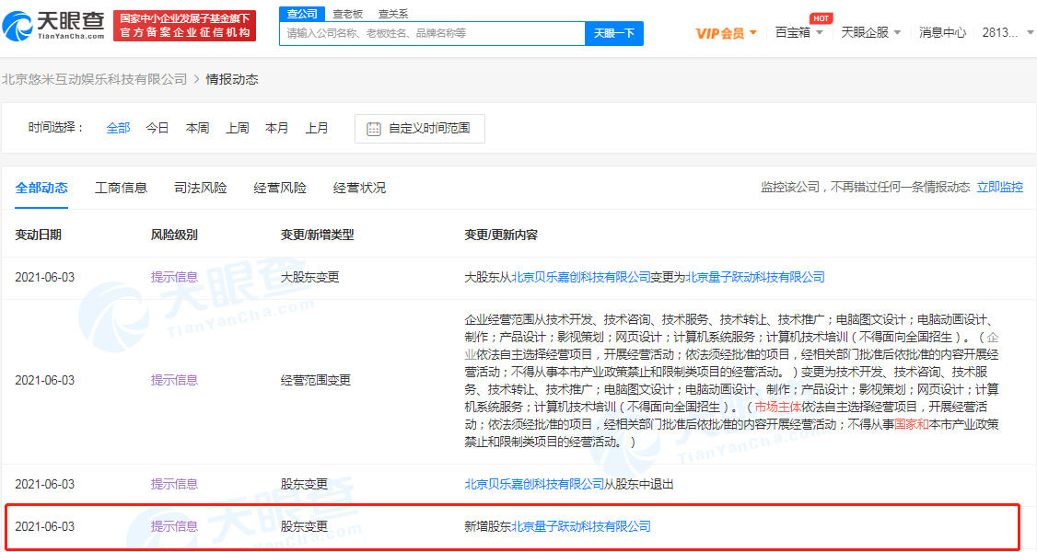Filter time by 本周
Viewport: 1037px width, 552px height.
pos(197,128)
